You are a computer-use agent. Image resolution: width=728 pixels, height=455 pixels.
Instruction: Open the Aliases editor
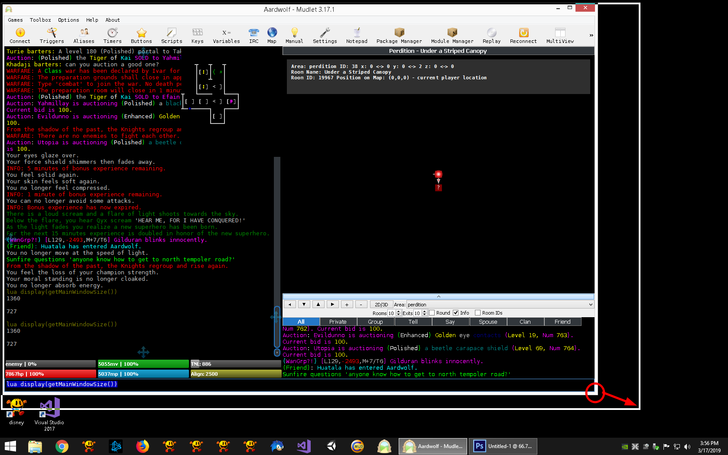click(84, 35)
